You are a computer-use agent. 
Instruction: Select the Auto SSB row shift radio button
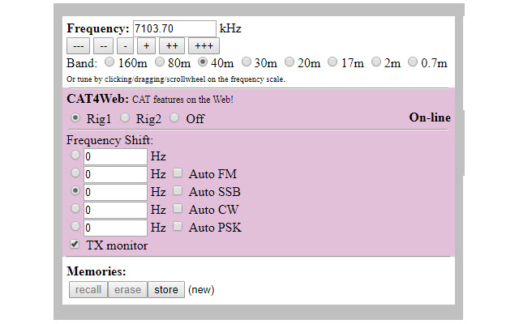click(75, 191)
